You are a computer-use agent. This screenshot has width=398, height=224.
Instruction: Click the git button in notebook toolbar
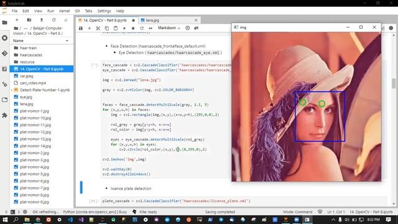(x=197, y=28)
